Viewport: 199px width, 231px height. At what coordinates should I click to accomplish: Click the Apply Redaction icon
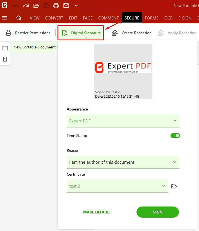[161, 33]
